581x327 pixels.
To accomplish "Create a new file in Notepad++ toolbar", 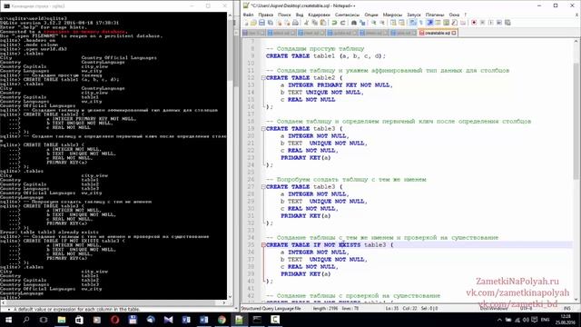I will (246, 23).
